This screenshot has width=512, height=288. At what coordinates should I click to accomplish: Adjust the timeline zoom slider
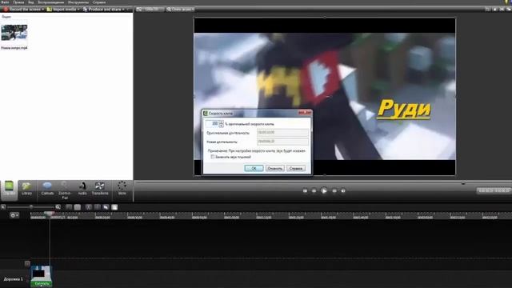31,207
